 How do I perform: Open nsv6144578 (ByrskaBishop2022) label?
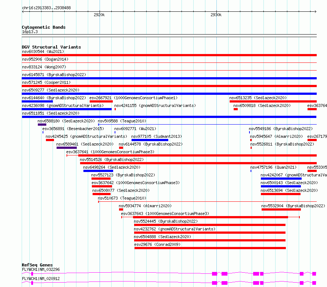click(x=151, y=144)
